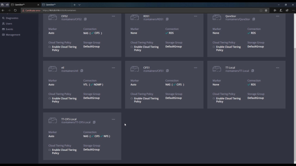Click the Diagnostics magnifier icon
This screenshot has height=166, width=296.
click(3, 18)
